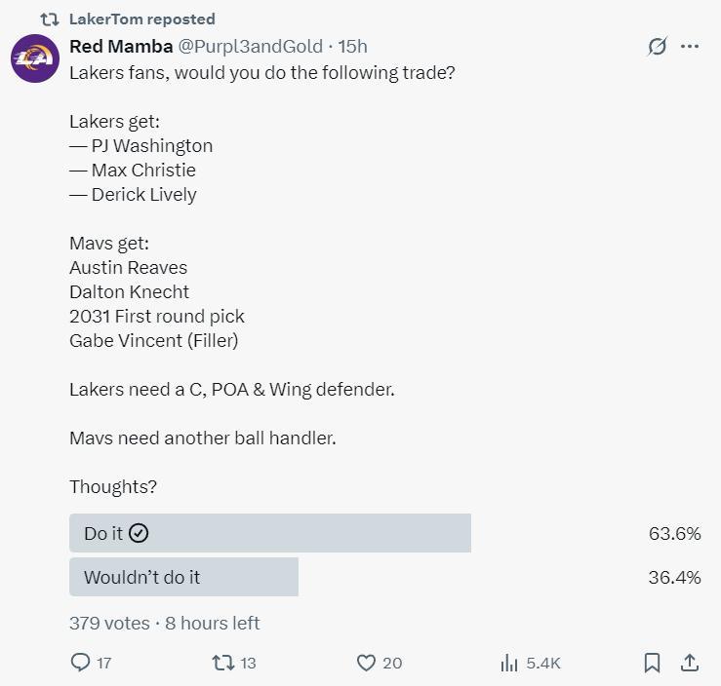Reply to Red Mamba's trade post
The width and height of the screenshot is (721, 686).
[x=82, y=663]
